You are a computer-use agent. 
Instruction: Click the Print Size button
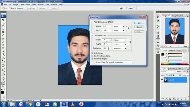tap(53, 8)
